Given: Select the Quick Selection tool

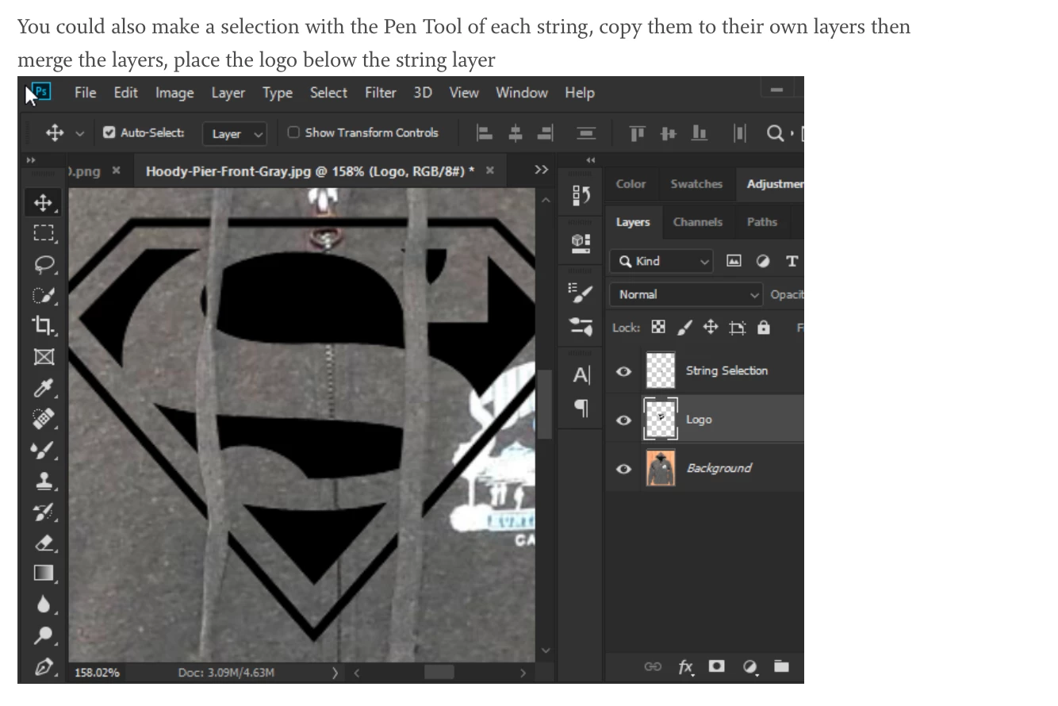Looking at the screenshot, I should tap(43, 295).
